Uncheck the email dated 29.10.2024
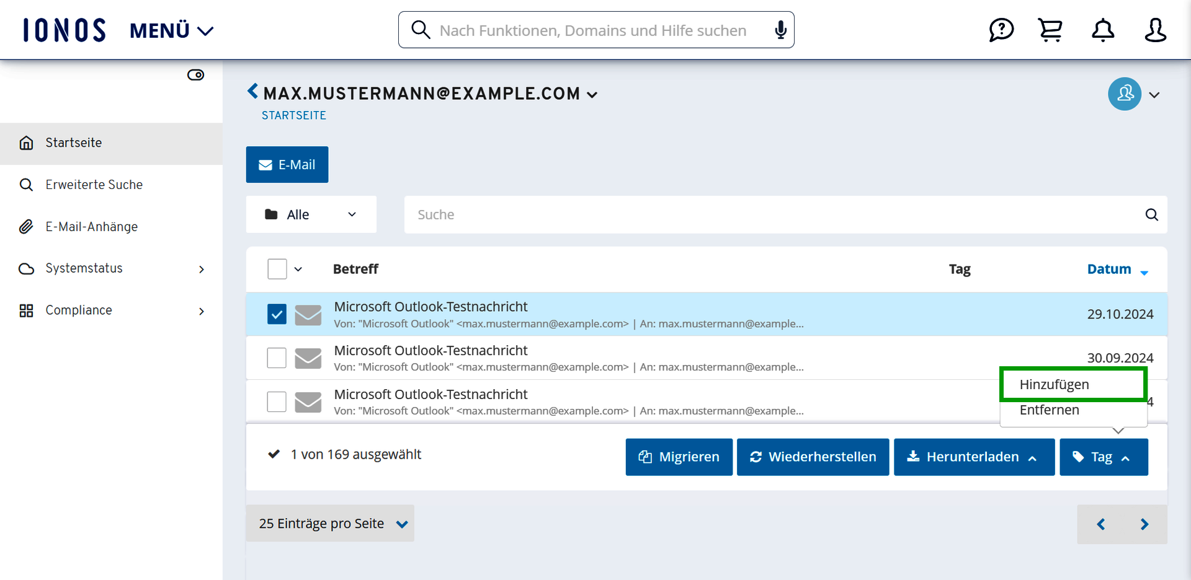 pos(277,314)
